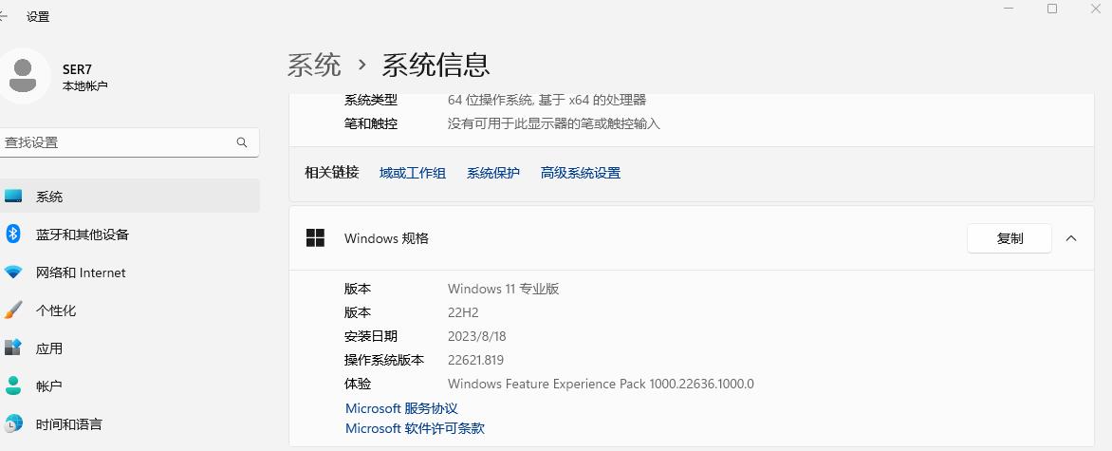
Task: Click the Accounts person icon
Action: coord(13,385)
